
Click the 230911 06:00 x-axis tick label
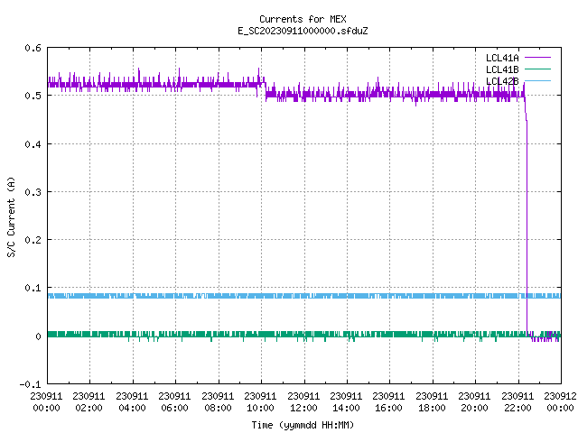[x=174, y=402]
